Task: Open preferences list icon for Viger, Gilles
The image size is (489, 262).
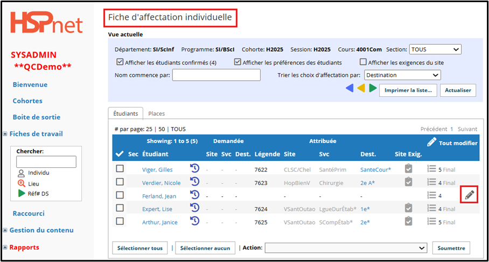Action: tap(431, 169)
